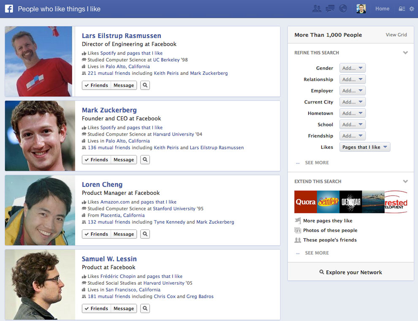Click the Tyne Kennedy link
Screen dimensions: 418x321
pos(169,222)
